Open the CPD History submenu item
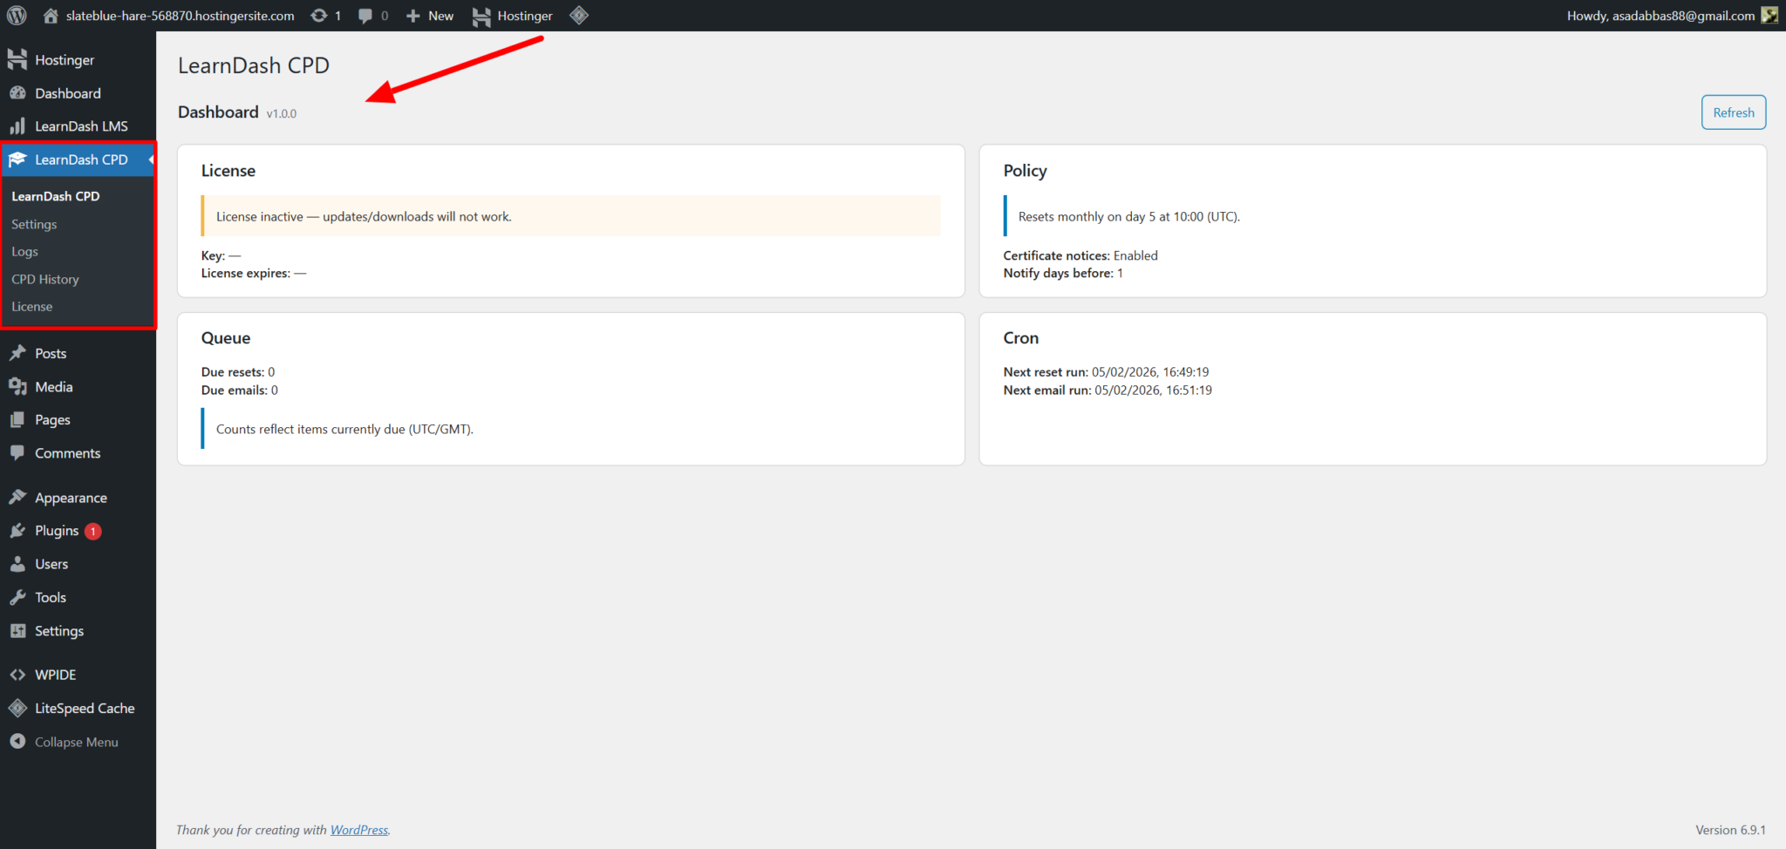This screenshot has width=1786, height=849. [x=45, y=280]
